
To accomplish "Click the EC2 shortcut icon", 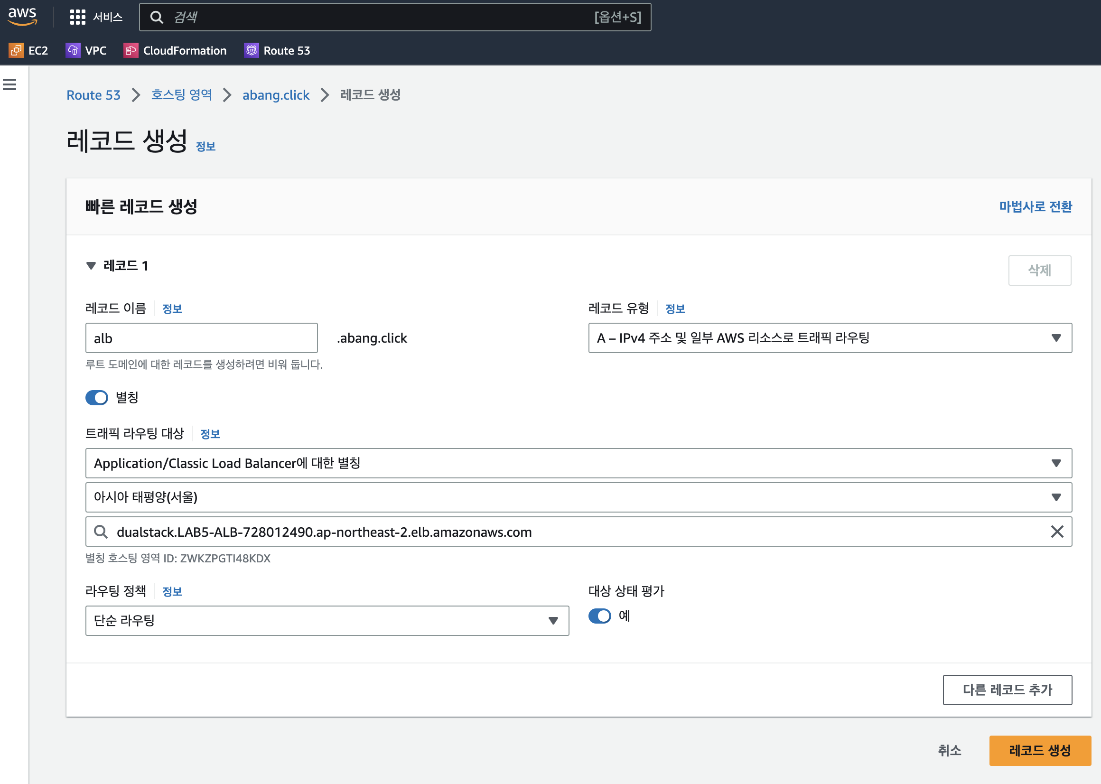I will coord(16,50).
